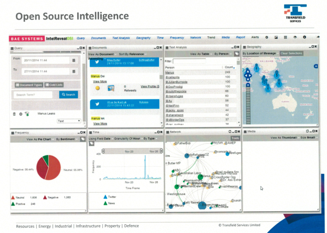Delete the Manus Leaks query with trash icon
The width and height of the screenshot is (327, 233).
14,114
